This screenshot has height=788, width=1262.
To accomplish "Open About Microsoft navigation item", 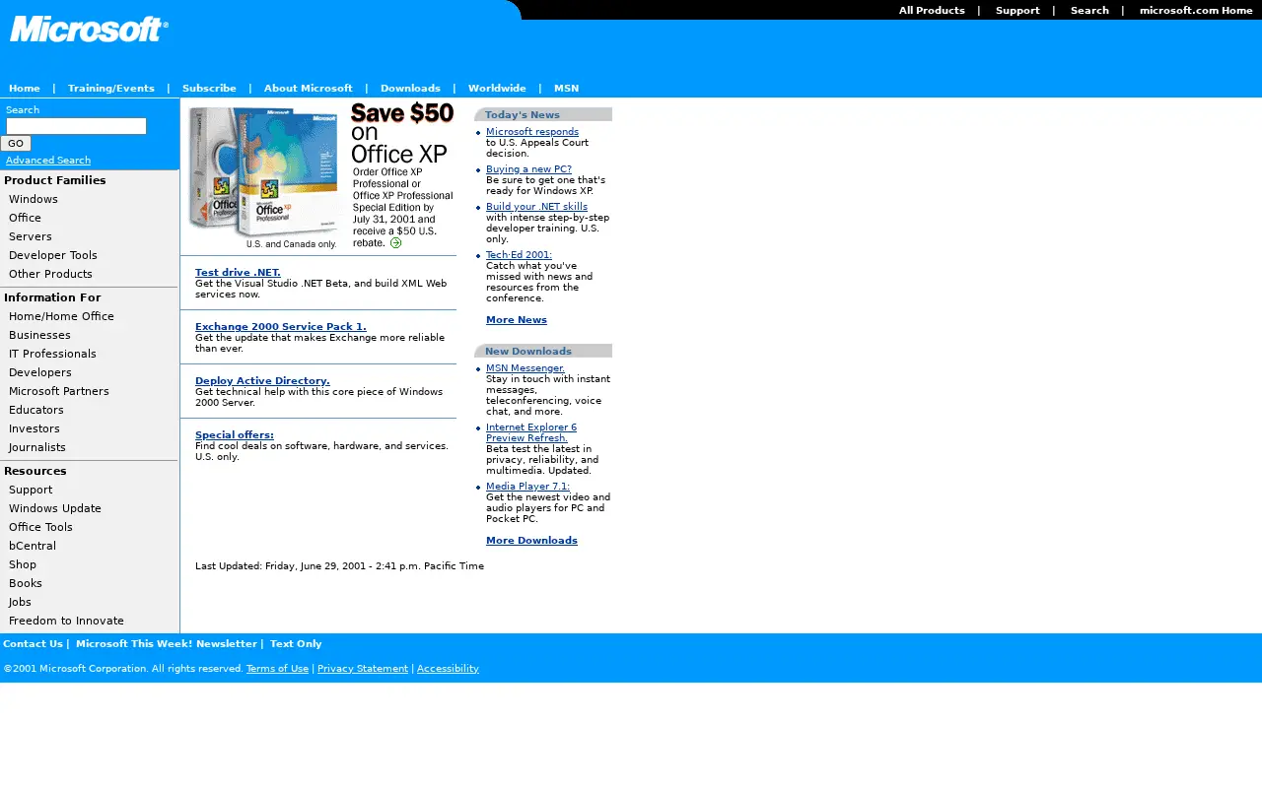I will [x=308, y=89].
